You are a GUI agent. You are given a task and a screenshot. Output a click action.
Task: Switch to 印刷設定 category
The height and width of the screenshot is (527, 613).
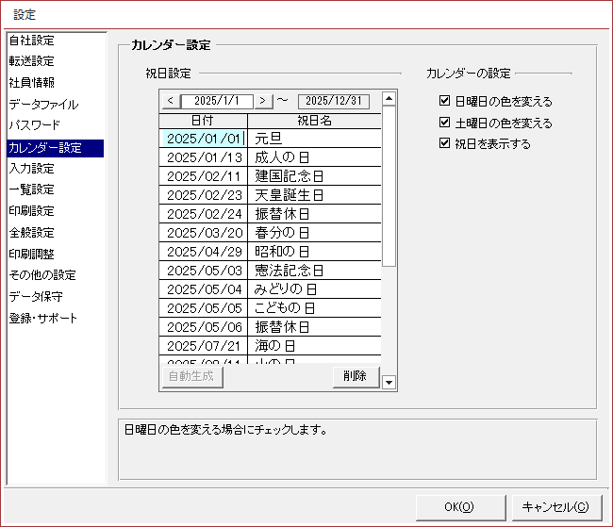coord(32,211)
